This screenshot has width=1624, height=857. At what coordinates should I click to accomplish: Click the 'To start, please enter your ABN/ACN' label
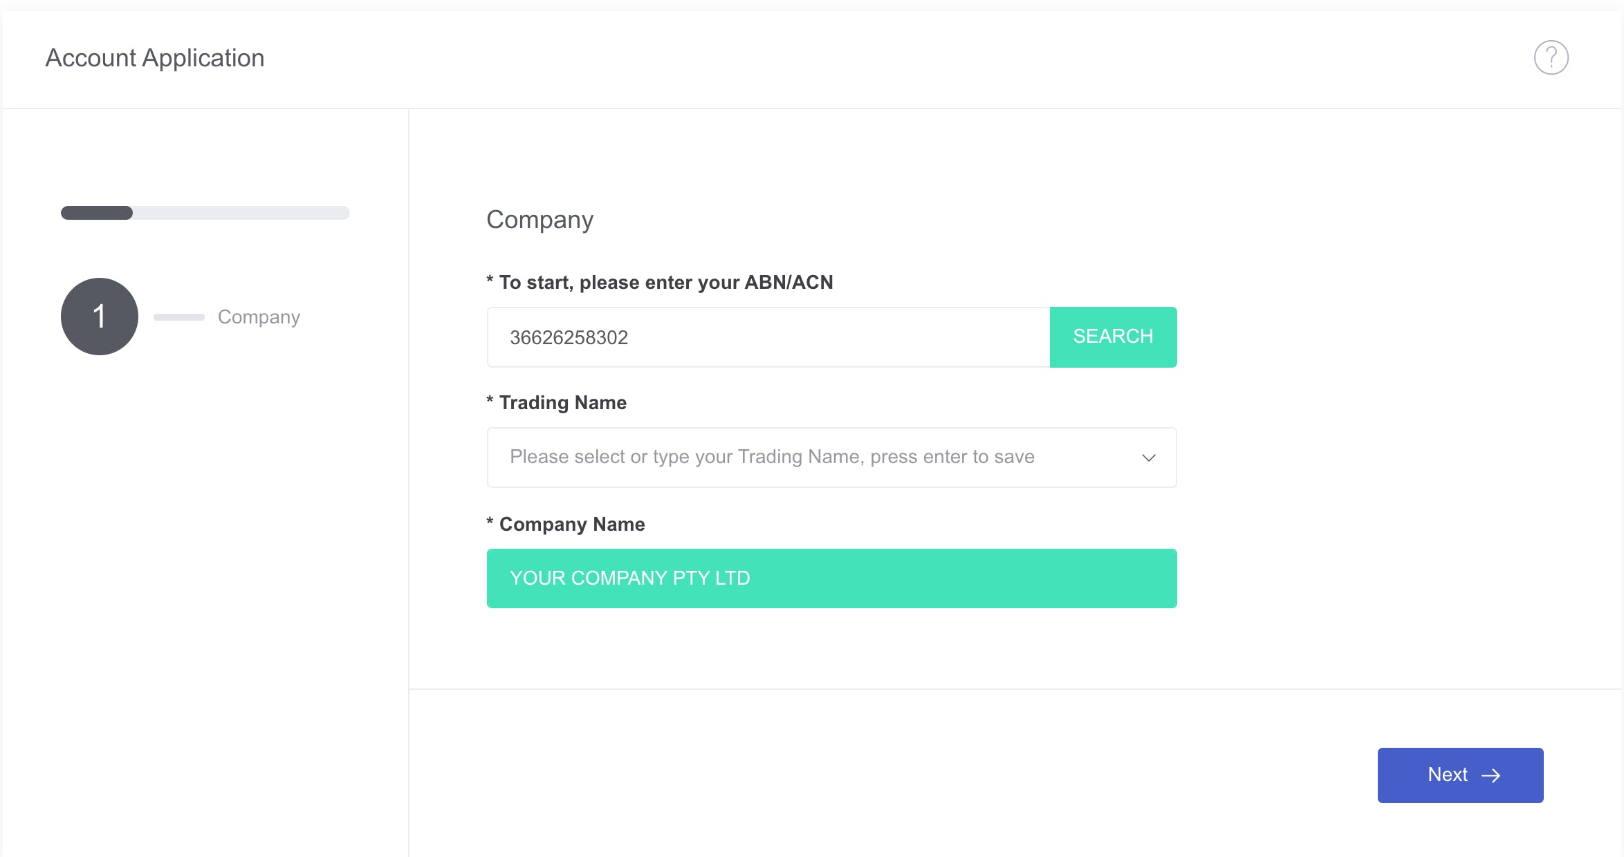coord(665,283)
